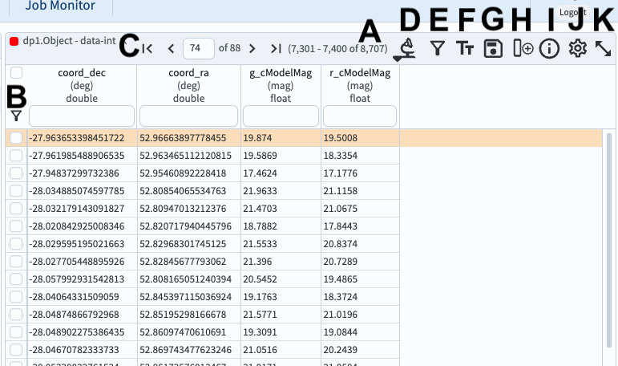
Task: Switch to the Job Monitor tab
Action: (59, 6)
